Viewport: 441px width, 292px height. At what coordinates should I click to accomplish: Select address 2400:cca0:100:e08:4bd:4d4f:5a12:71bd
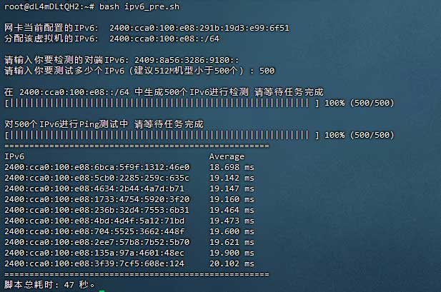(x=94, y=221)
